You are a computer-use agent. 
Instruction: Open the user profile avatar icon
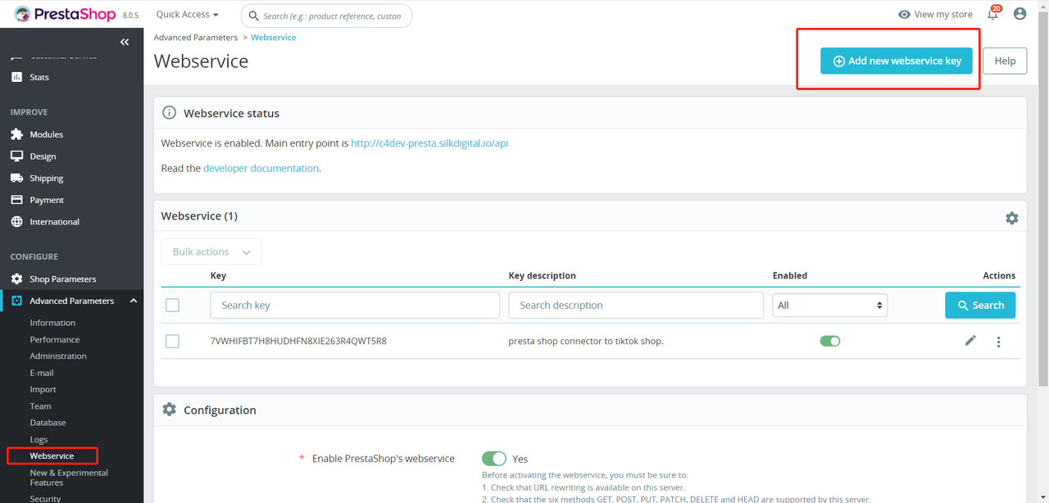point(1019,14)
